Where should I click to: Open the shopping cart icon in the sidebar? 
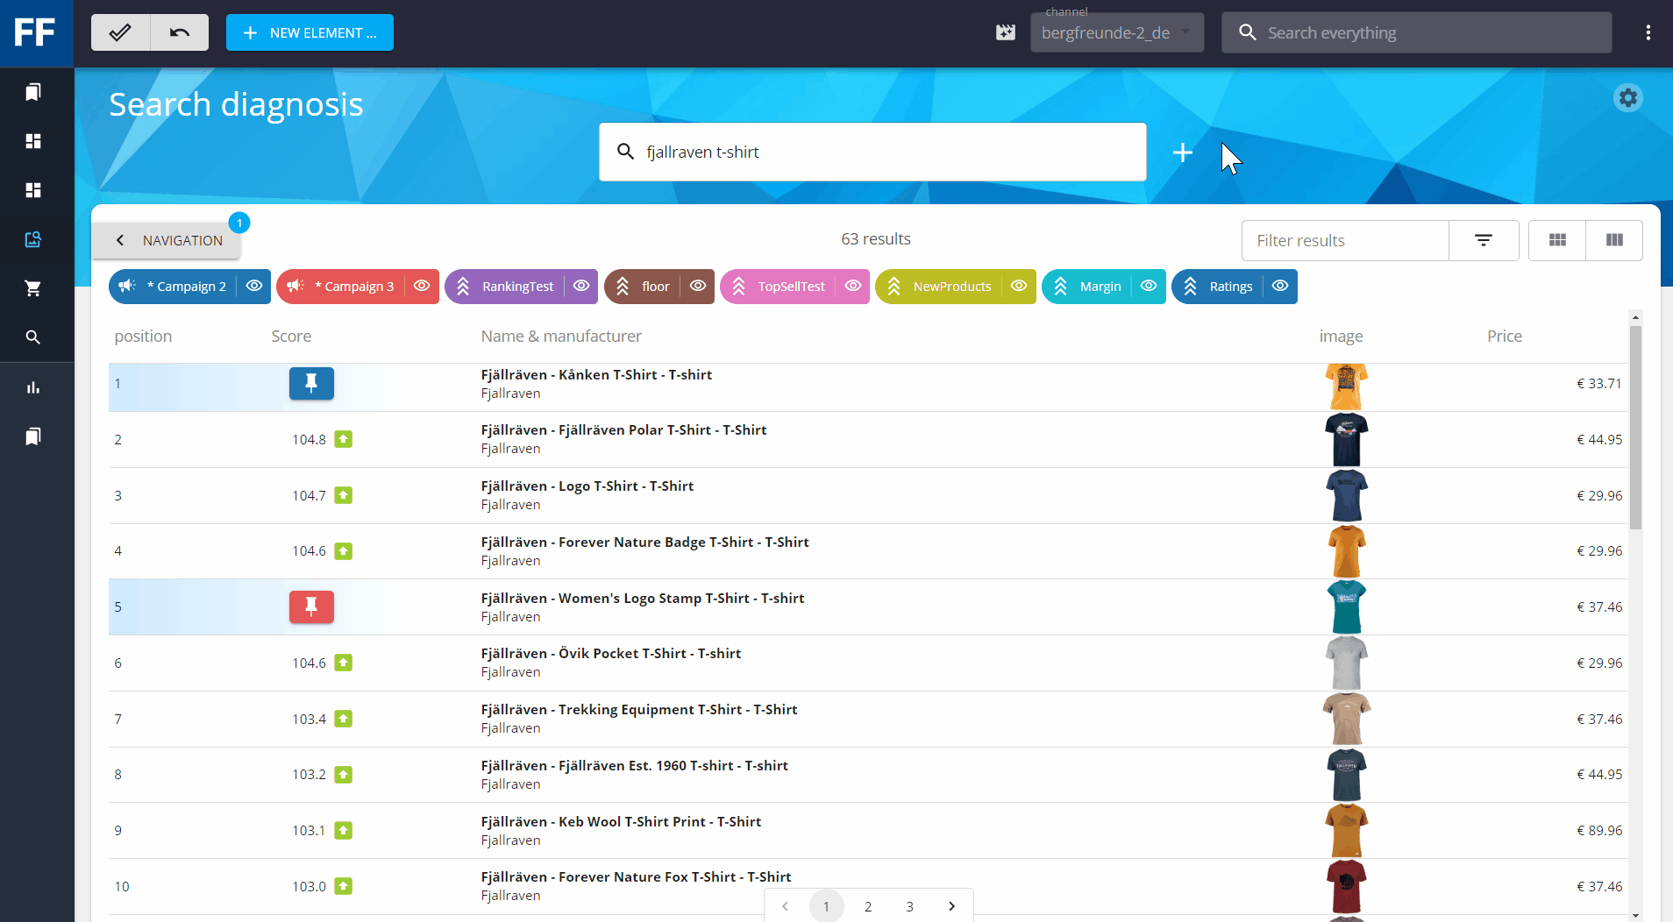[x=33, y=288]
